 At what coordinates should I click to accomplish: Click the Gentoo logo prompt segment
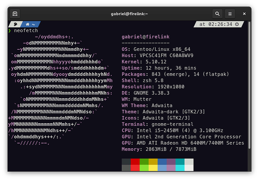15,24
